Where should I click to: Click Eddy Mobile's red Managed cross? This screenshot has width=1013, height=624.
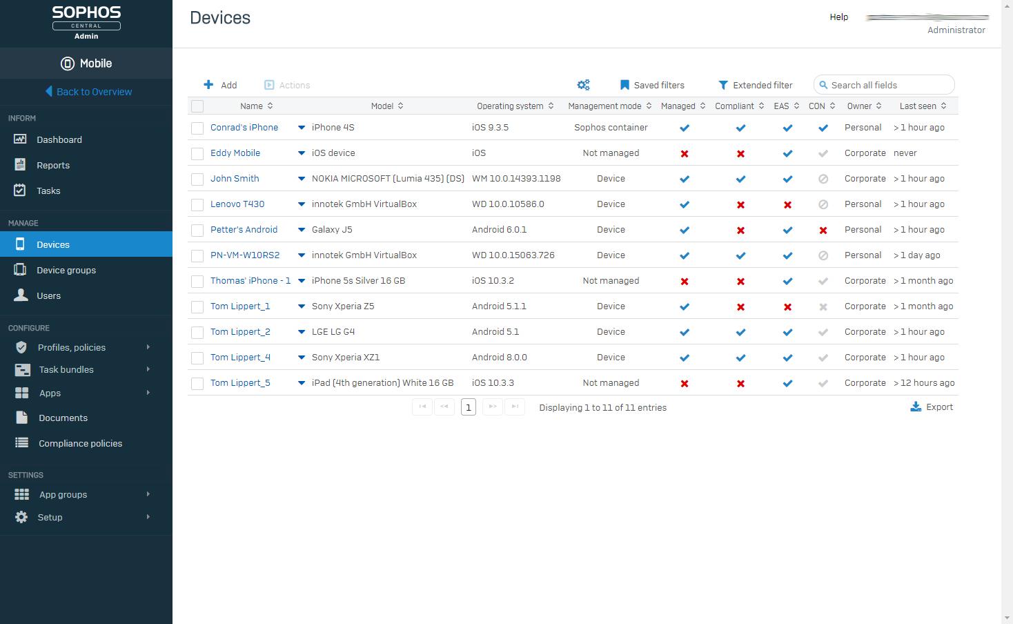click(x=685, y=153)
